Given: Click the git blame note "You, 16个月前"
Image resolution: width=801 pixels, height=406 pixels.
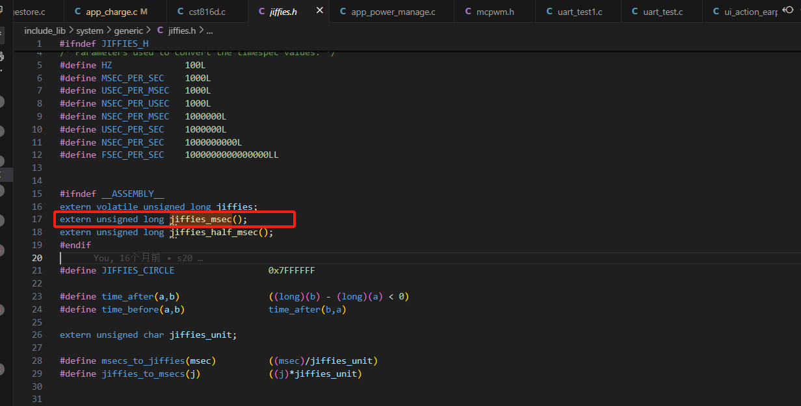Looking at the screenshot, I should [127, 258].
